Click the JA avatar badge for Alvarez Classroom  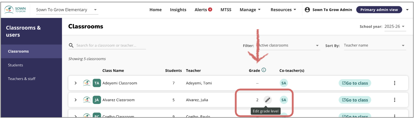97,100
